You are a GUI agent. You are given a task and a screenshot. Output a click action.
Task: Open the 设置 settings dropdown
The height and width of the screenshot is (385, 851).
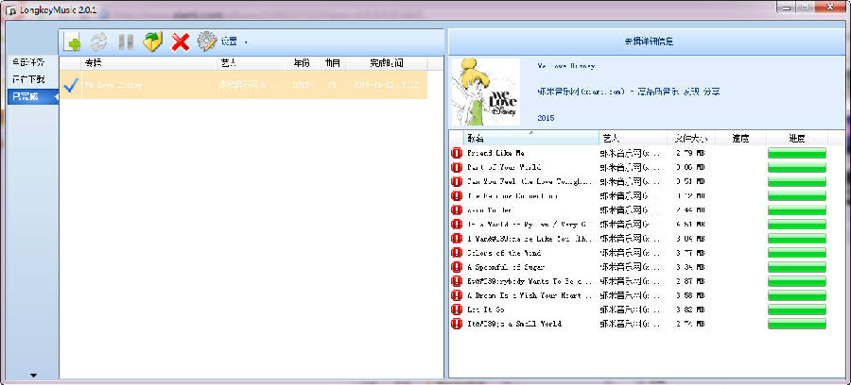[x=234, y=42]
